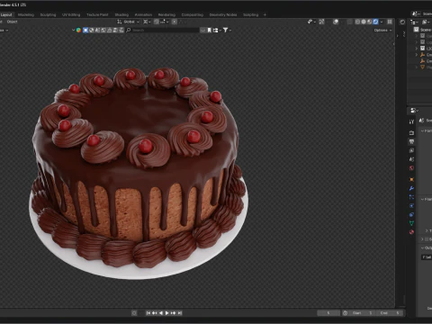This screenshot has height=324, width=432.
Task: Click the scene selector icon at top right
Action: tap(416, 13)
